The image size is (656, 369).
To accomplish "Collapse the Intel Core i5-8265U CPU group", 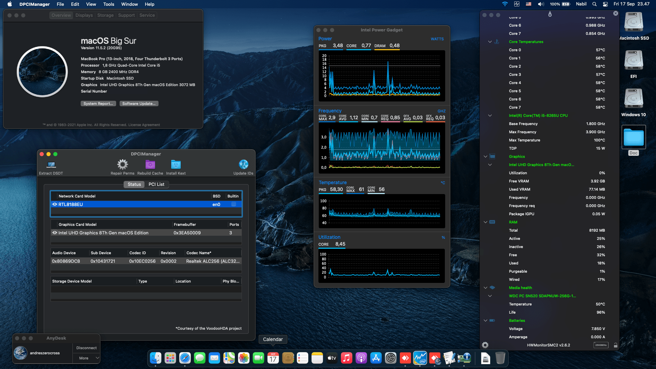I will coord(490,115).
